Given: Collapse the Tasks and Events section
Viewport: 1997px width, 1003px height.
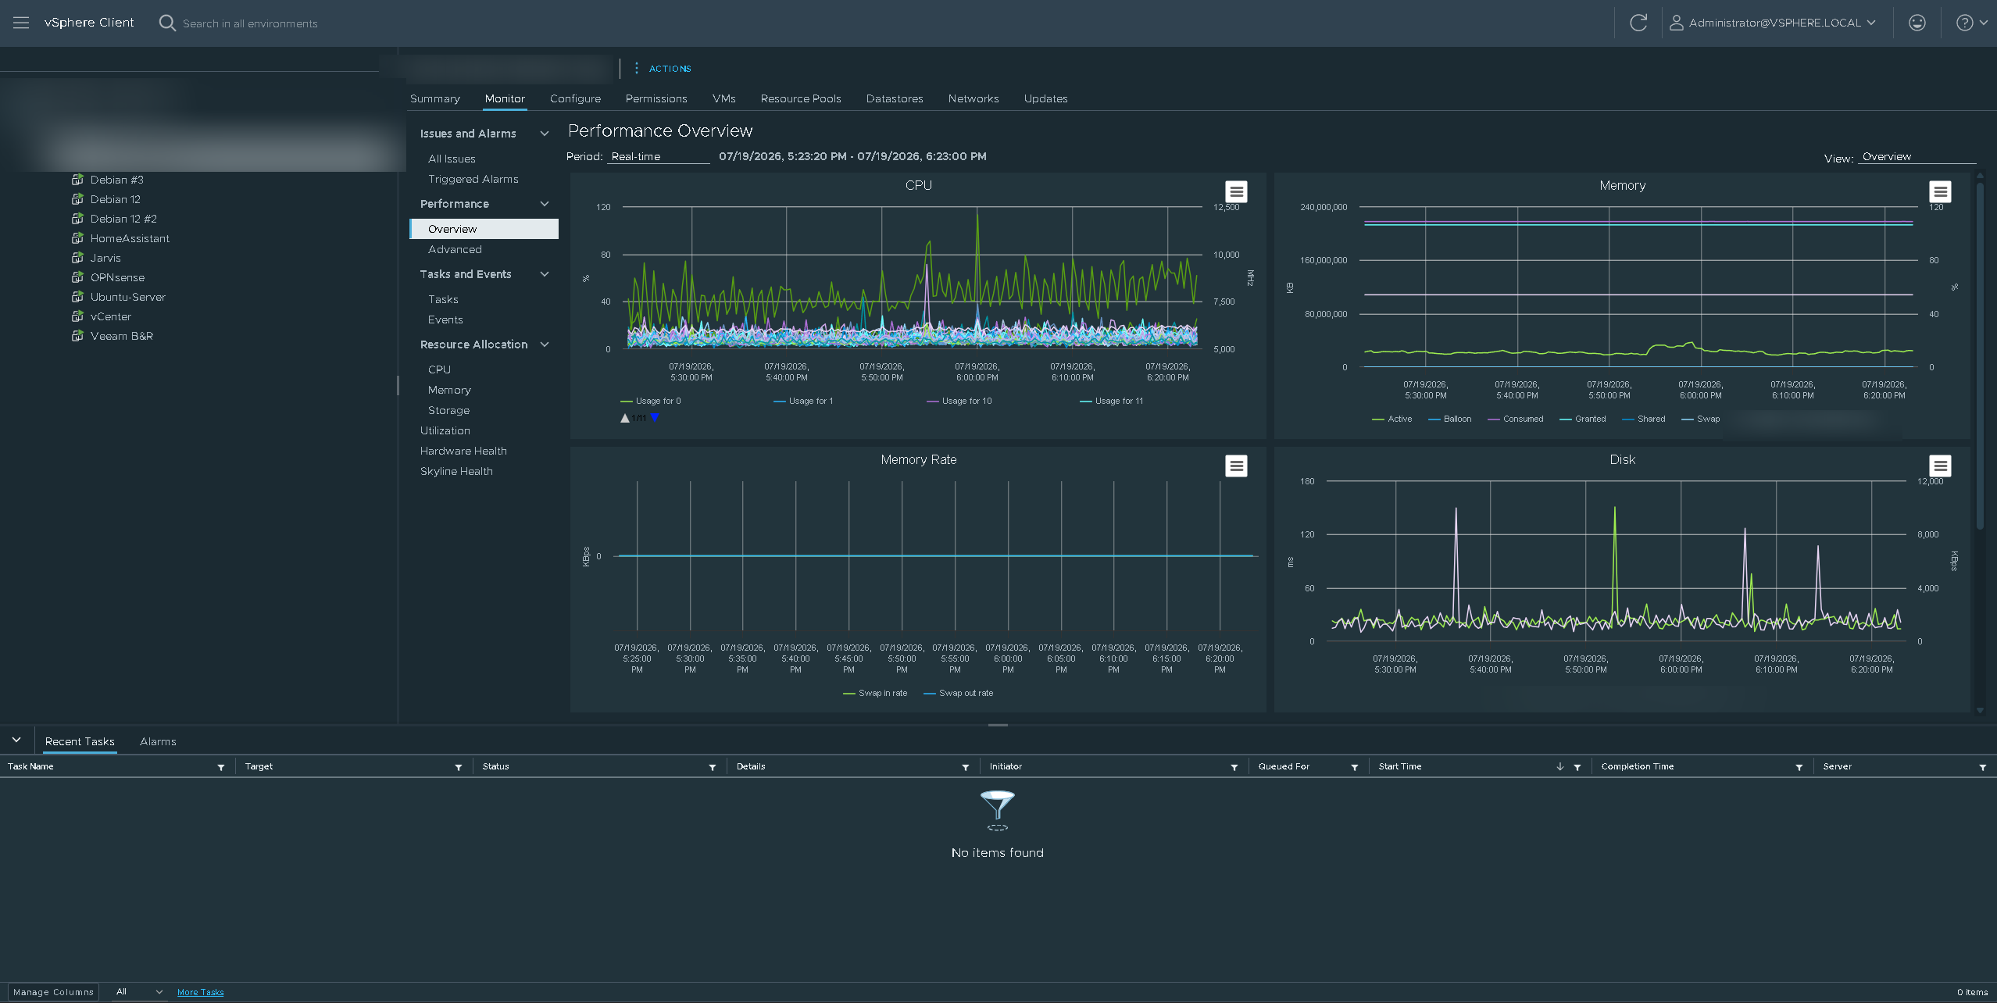Looking at the screenshot, I should (x=545, y=274).
